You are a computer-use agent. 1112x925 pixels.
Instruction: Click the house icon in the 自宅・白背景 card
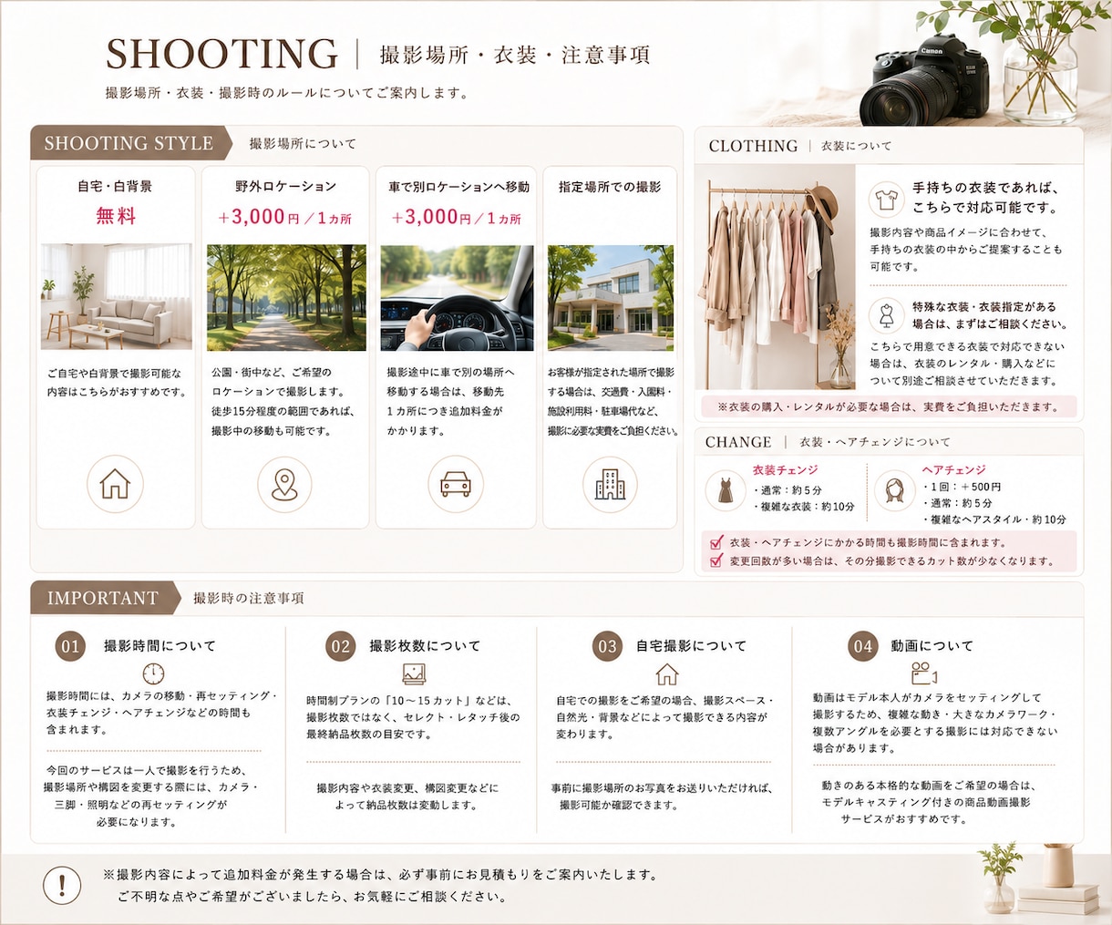point(115,484)
